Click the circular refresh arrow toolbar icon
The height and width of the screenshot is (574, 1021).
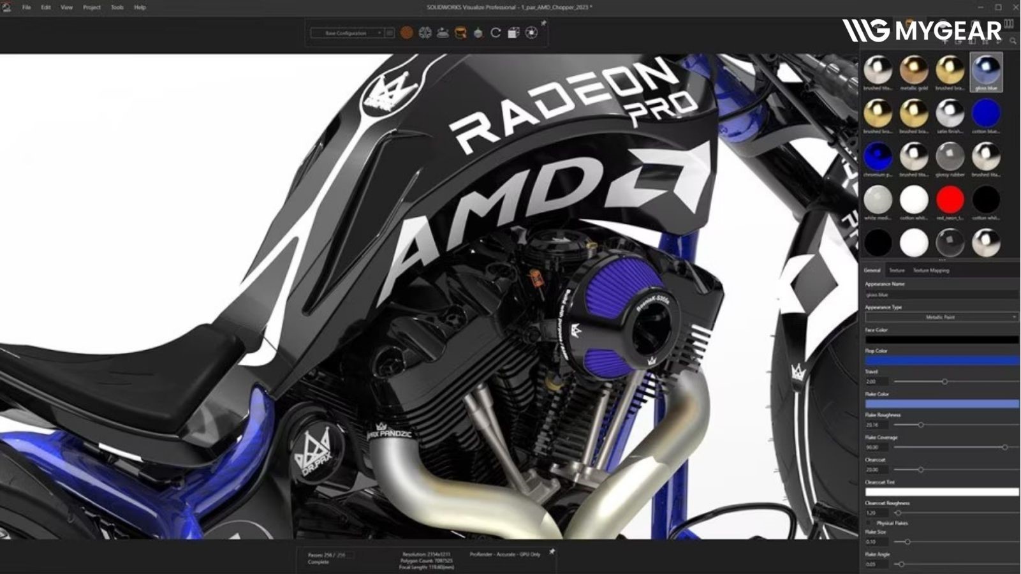(x=496, y=33)
